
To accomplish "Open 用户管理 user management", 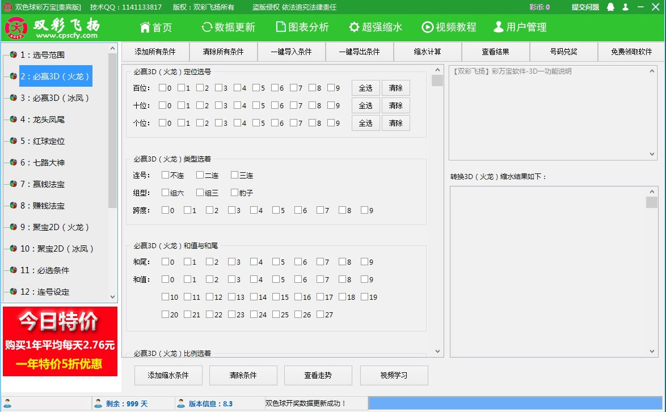I will (520, 27).
